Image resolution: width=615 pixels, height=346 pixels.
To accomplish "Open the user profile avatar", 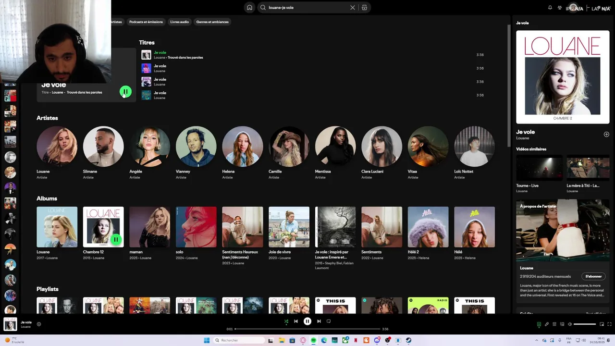I will click(x=572, y=8).
